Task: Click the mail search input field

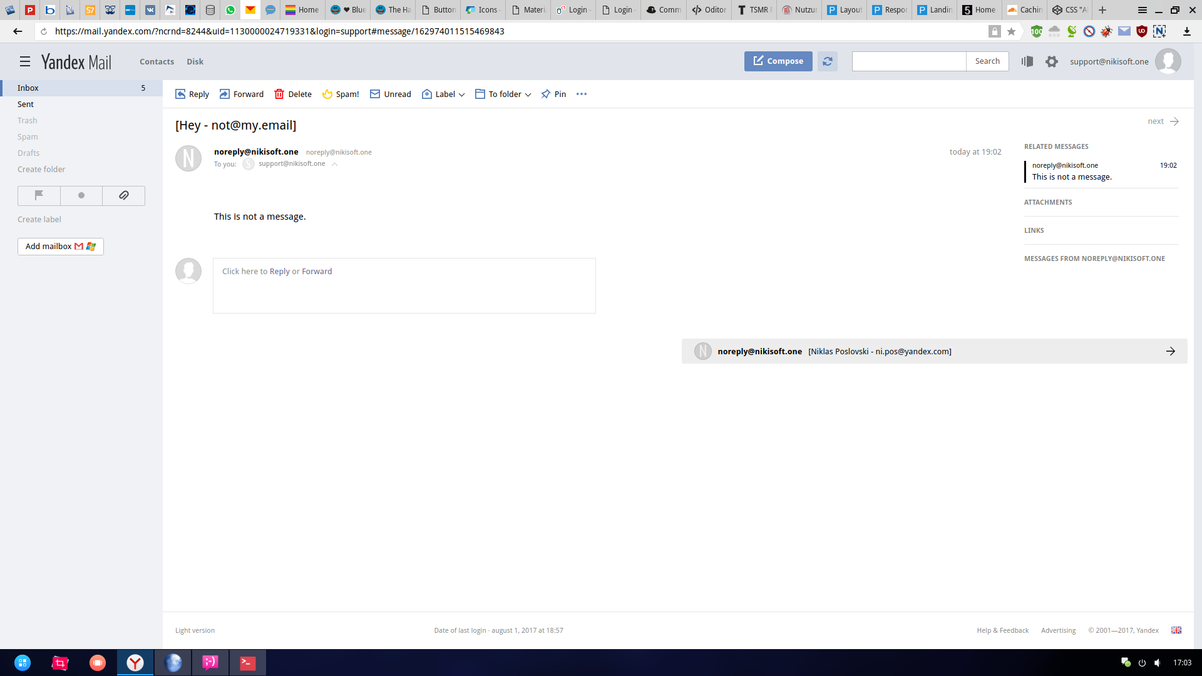Action: (x=908, y=61)
